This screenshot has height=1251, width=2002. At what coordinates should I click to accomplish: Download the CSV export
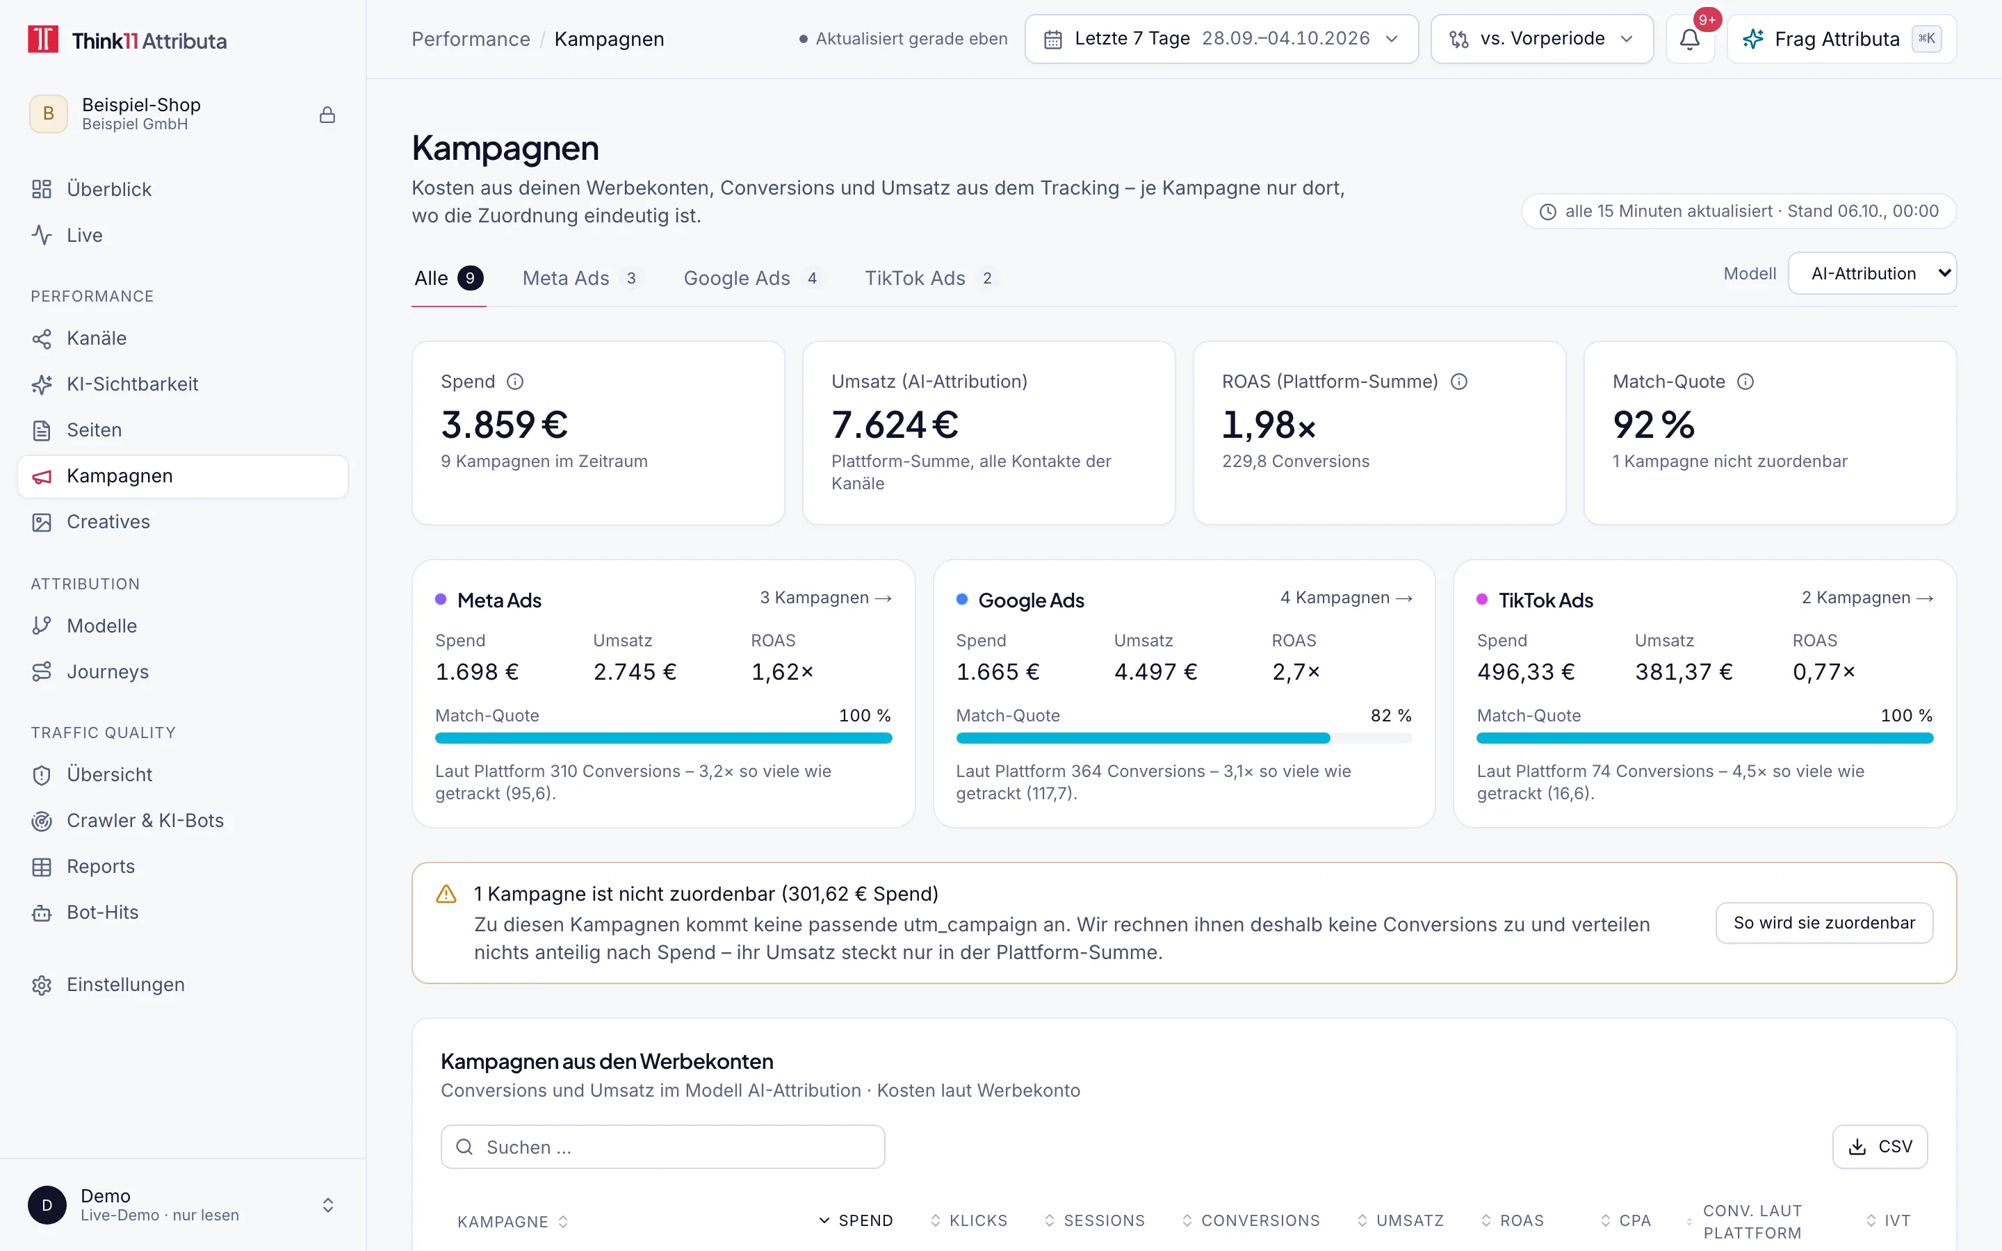point(1880,1147)
